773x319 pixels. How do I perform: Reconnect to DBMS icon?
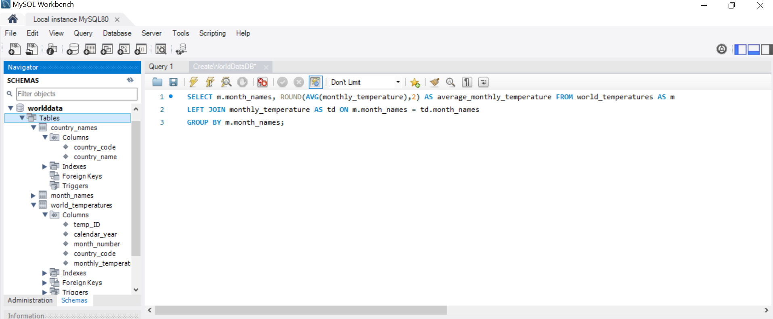pyautogui.click(x=181, y=49)
